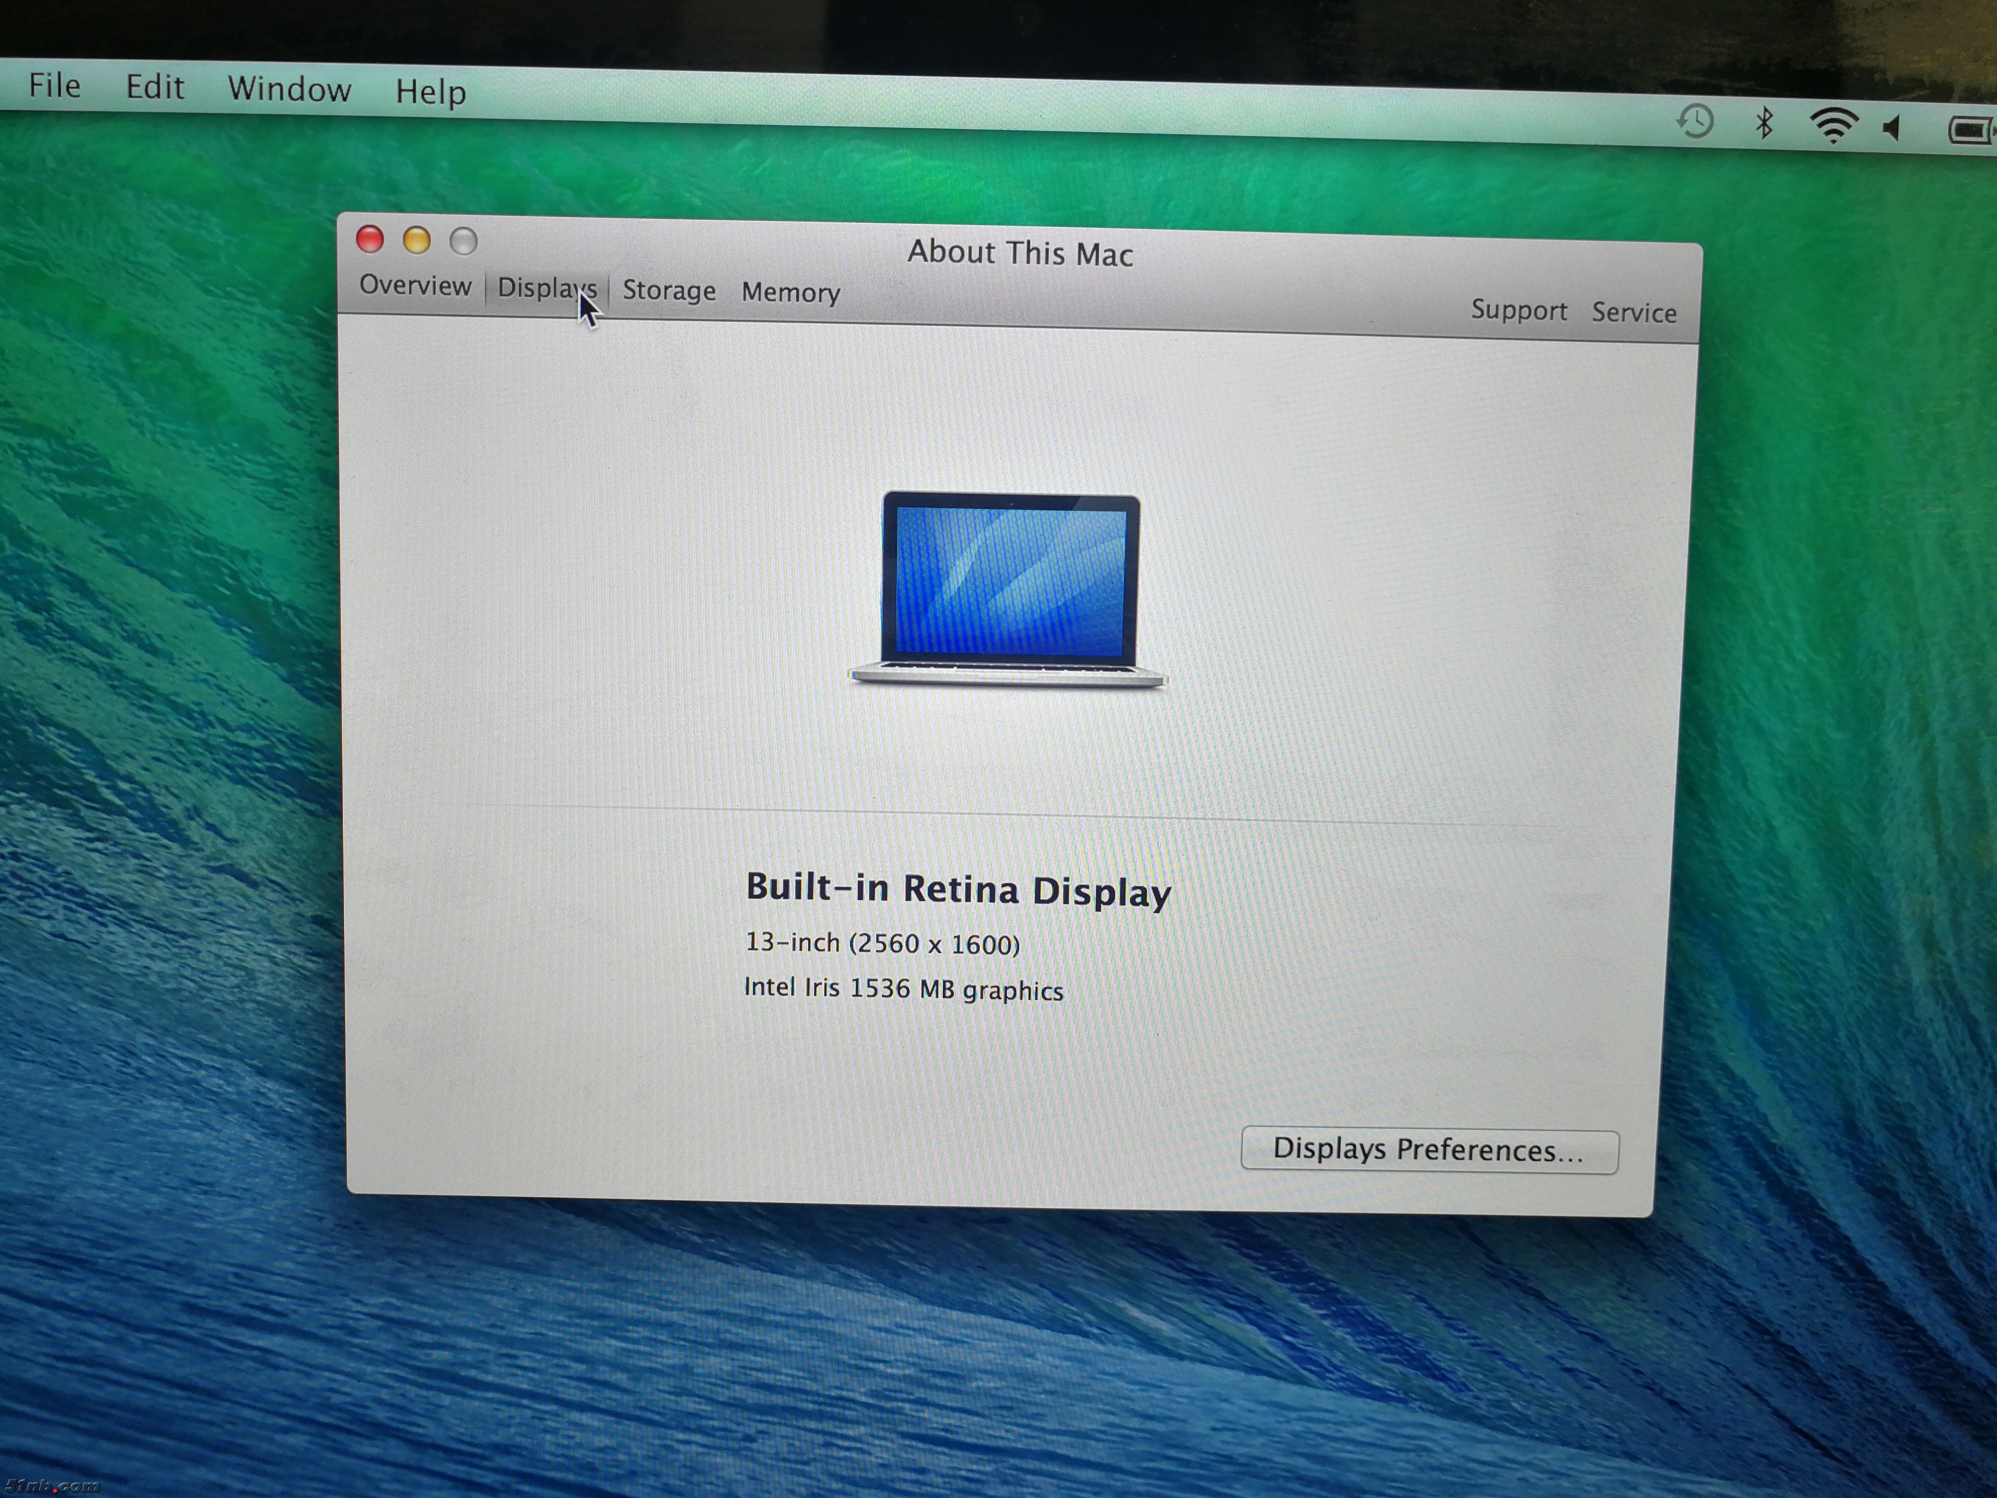Open the Edit menu
Screen dimensions: 1997x1498
point(155,88)
